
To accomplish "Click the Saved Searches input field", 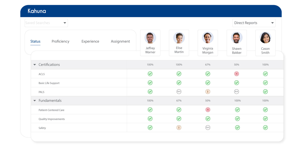I will click(x=43, y=23).
